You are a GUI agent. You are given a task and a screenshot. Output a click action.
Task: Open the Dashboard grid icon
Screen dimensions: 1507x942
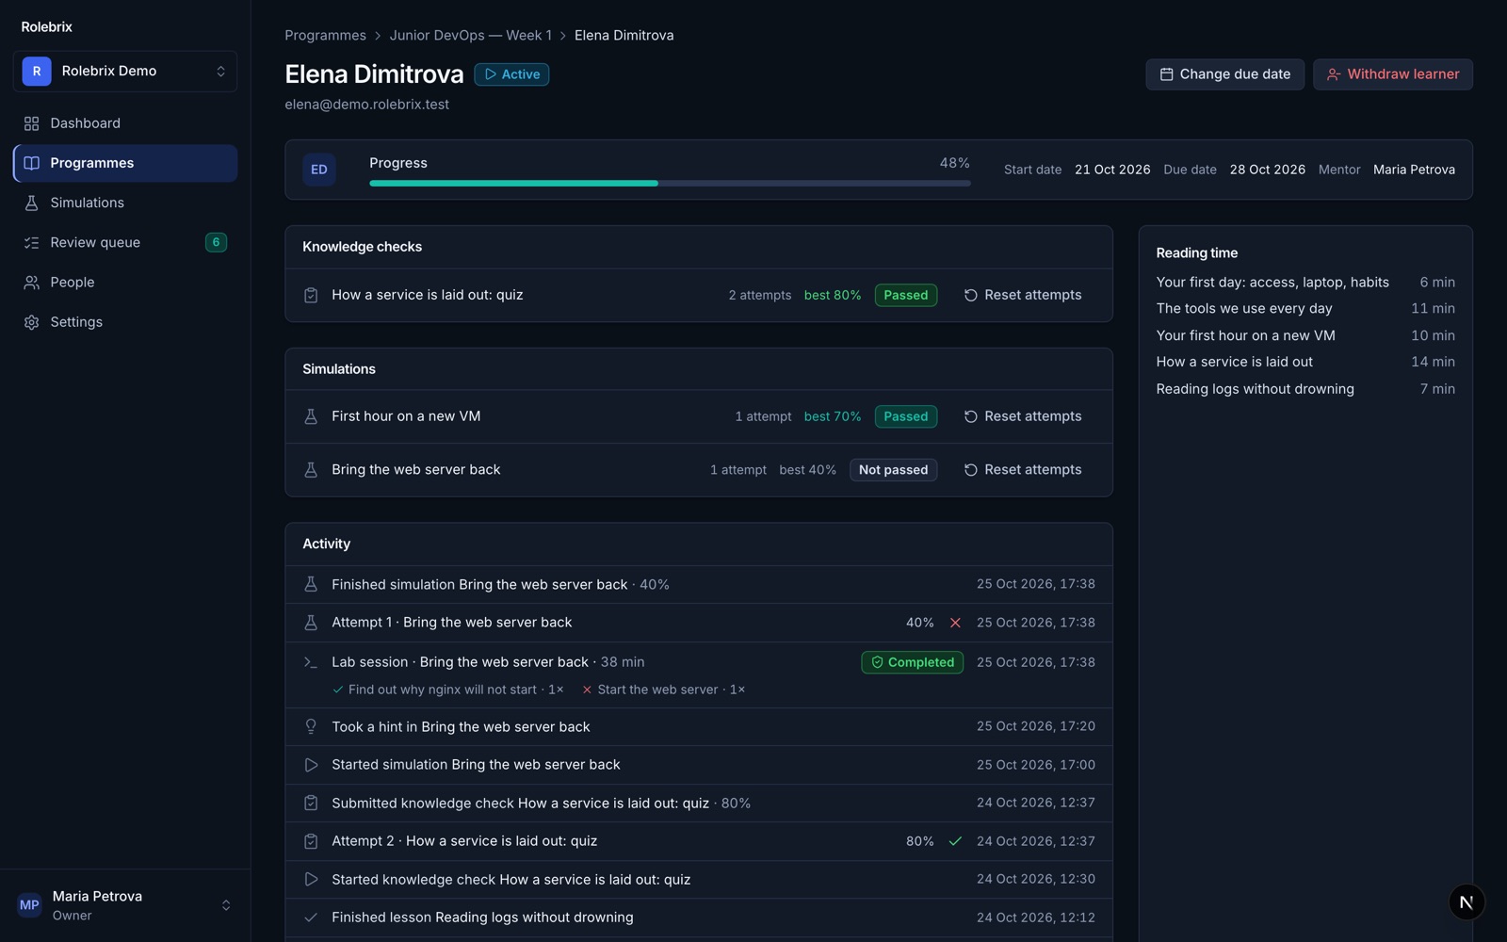tap(31, 123)
